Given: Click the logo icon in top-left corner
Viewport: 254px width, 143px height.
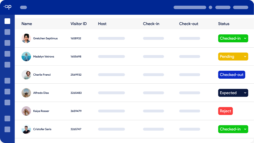Looking at the screenshot, I should tap(7, 7).
